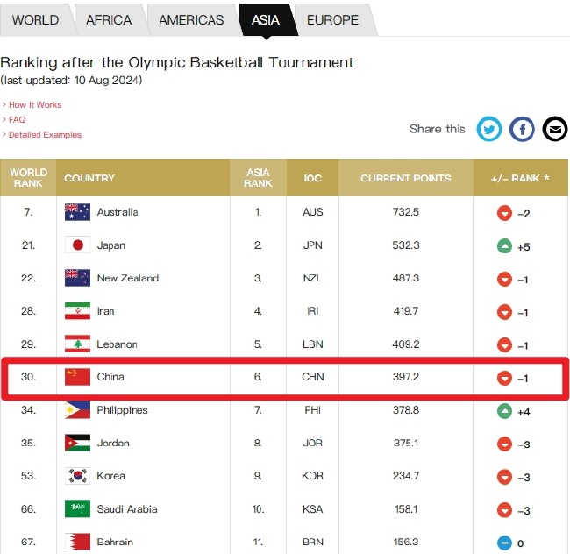
Task: Click the Facebook share icon
Action: (522, 130)
